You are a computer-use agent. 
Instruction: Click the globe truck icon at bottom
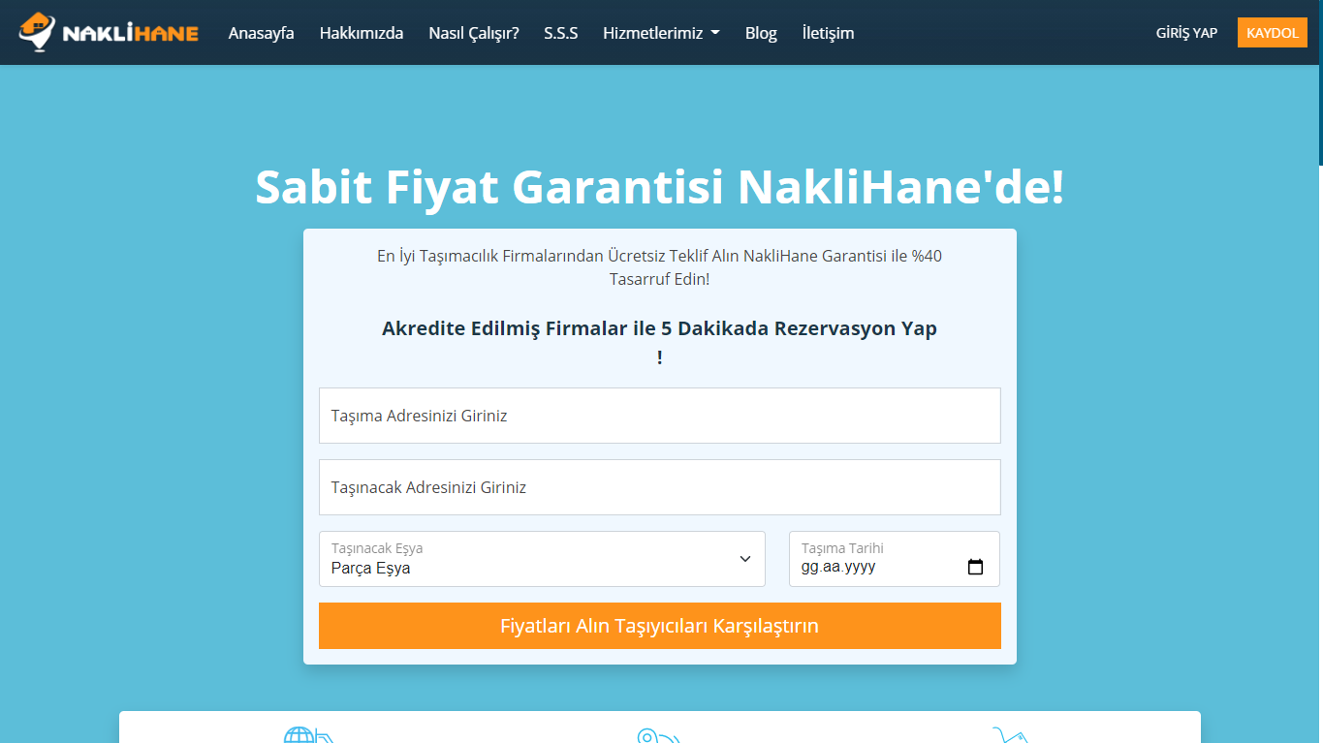pyautogui.click(x=306, y=735)
